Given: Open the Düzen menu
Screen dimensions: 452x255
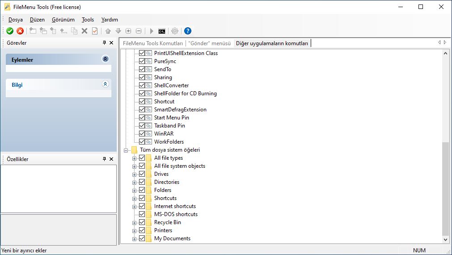Looking at the screenshot, I should tap(37, 20).
